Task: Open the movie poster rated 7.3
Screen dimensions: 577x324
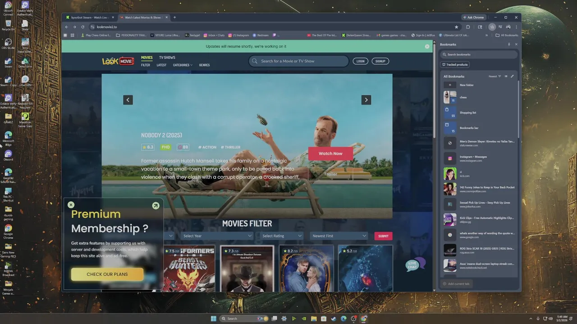Action: (x=247, y=269)
